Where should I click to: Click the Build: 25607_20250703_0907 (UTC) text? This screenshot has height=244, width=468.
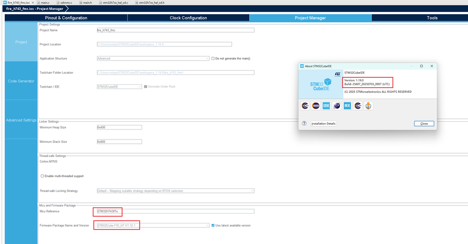pos(367,84)
